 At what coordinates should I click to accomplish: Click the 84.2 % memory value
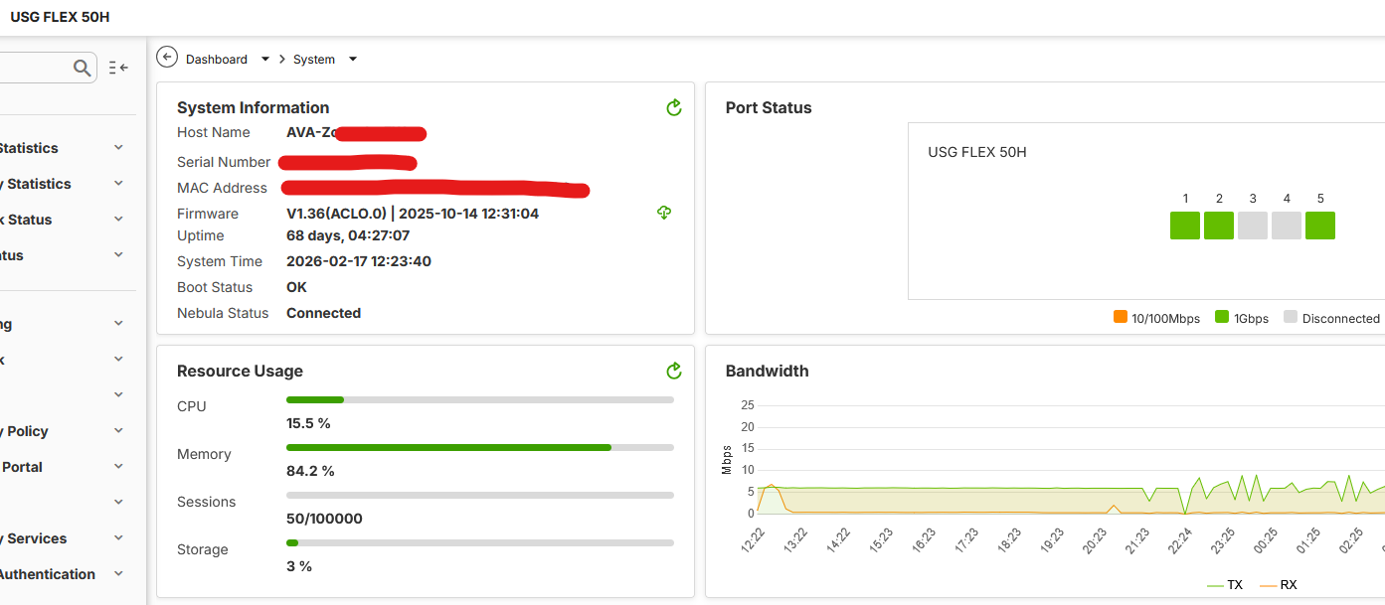tap(310, 471)
